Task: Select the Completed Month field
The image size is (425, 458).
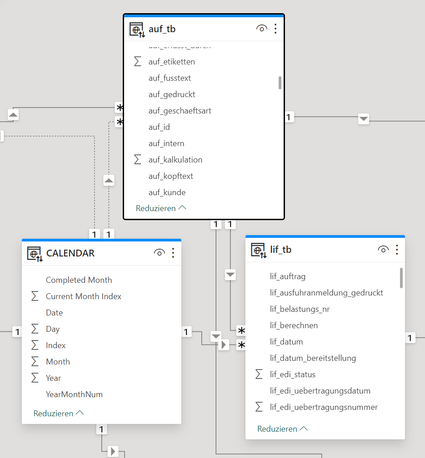Action: coord(79,280)
